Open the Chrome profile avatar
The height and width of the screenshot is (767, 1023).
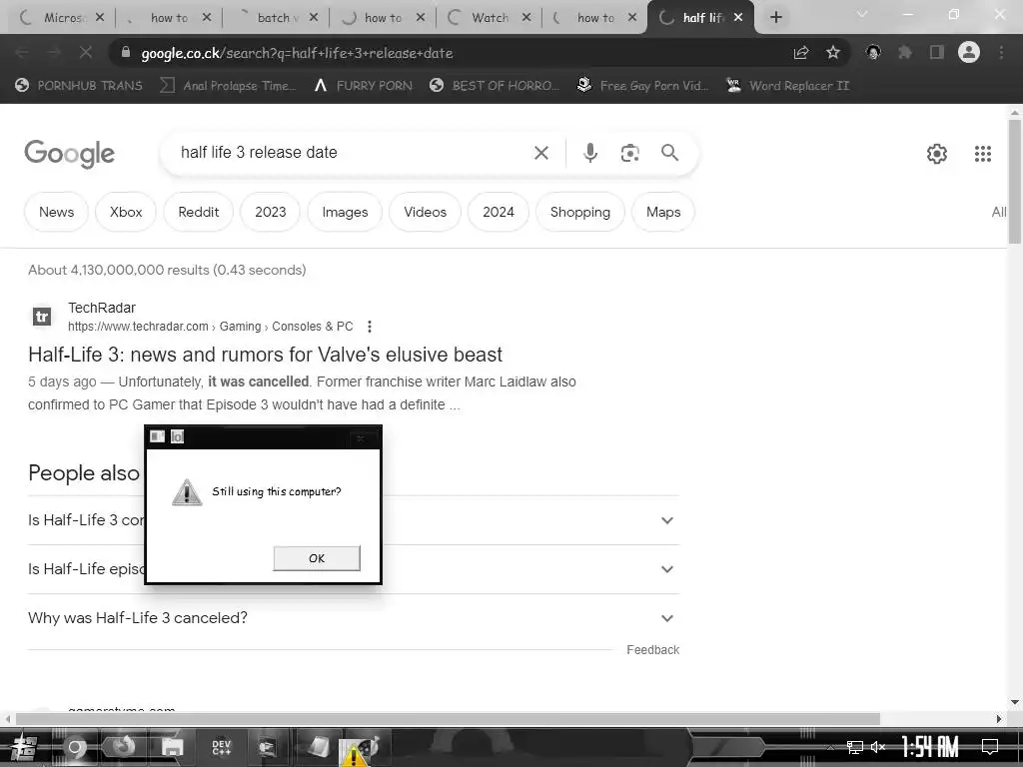click(x=969, y=53)
